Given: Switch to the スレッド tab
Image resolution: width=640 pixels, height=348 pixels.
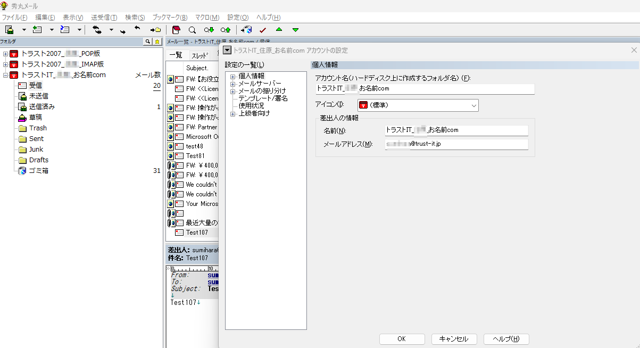Looking at the screenshot, I should pyautogui.click(x=200, y=56).
